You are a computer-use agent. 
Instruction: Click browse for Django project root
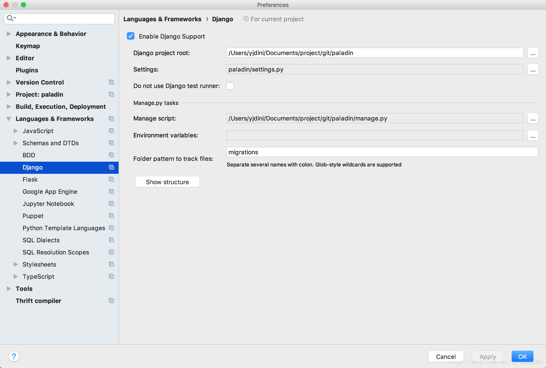point(533,53)
